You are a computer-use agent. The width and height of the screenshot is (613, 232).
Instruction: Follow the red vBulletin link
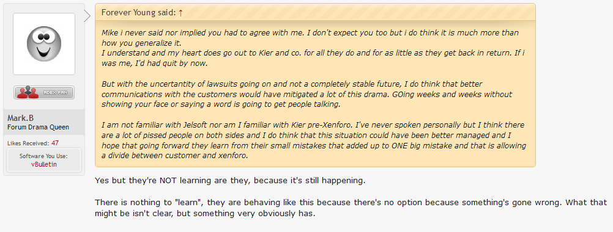coord(44,164)
